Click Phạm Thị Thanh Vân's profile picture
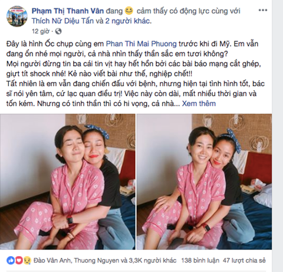The height and width of the screenshot is (272, 283). click(17, 16)
